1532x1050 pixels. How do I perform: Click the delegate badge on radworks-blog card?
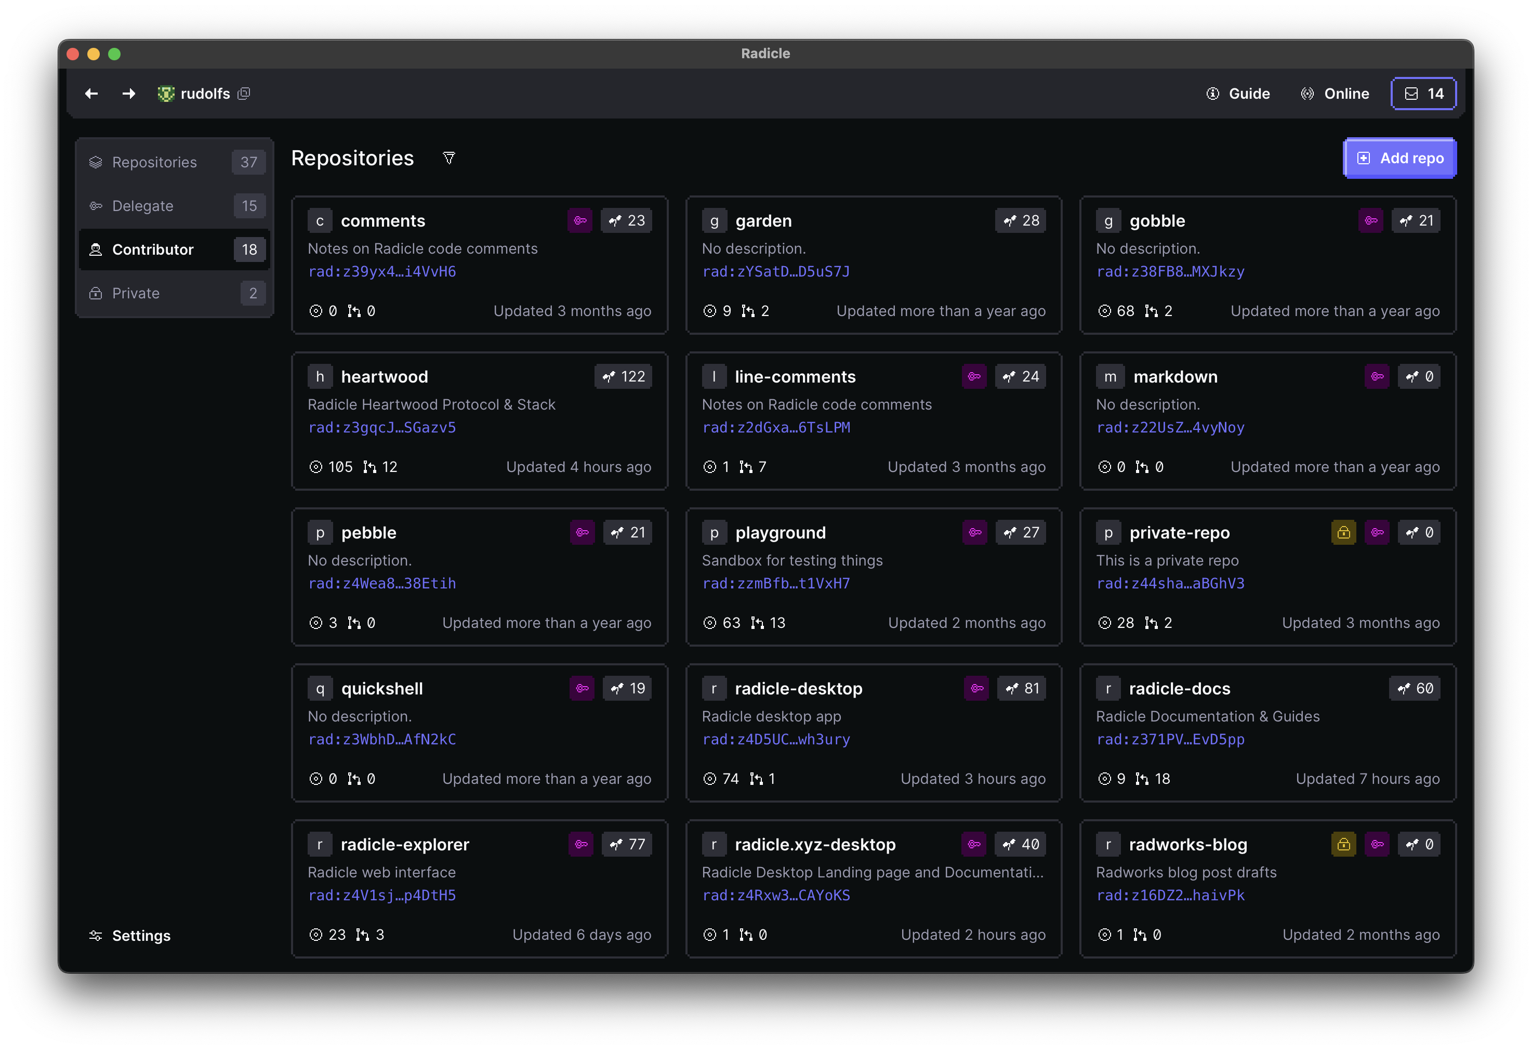coord(1377,844)
